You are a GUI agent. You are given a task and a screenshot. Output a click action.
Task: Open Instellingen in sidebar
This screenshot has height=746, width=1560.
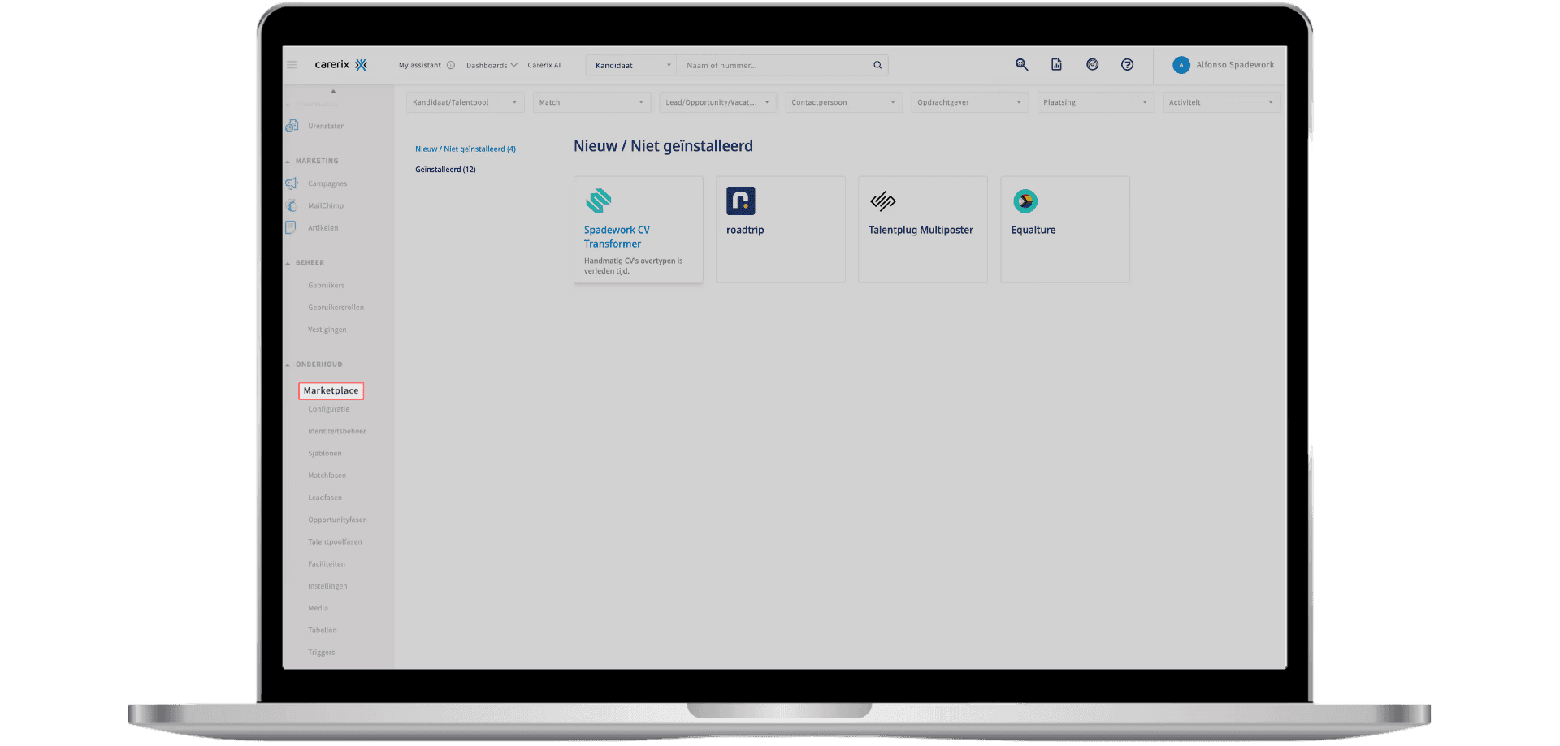327,586
